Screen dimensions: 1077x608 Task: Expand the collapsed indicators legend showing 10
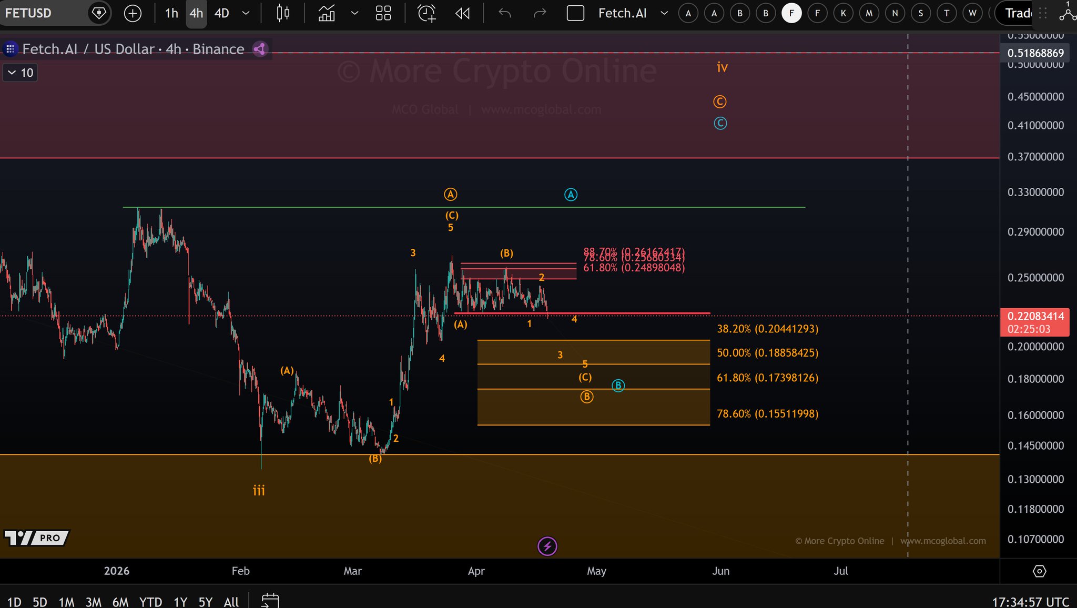click(20, 73)
